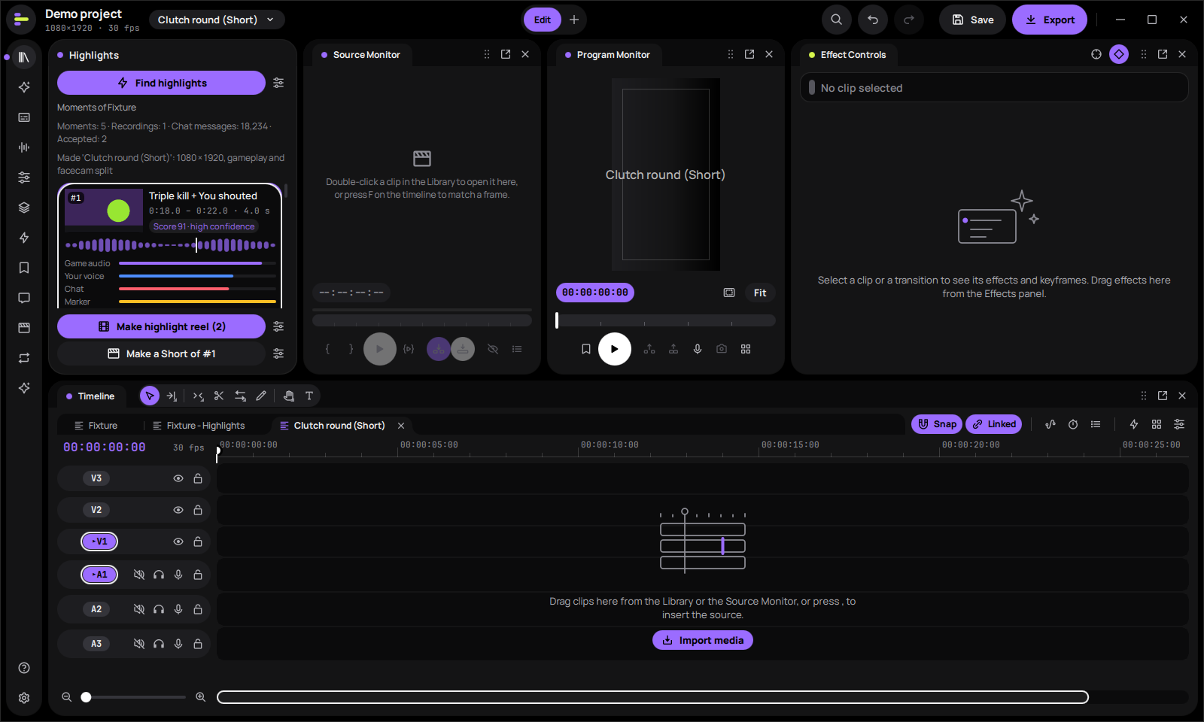
Task: Hide track V3 with eye icon
Action: point(178,478)
